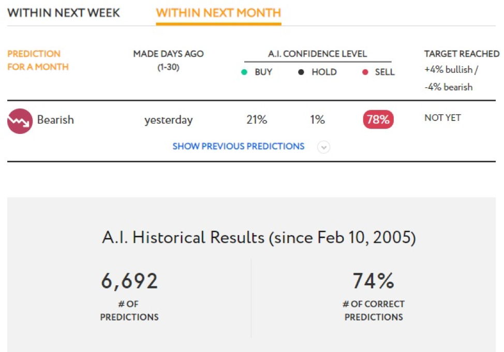The image size is (504, 352).
Task: Click the Prediction For A Month header
Action: click(38, 60)
